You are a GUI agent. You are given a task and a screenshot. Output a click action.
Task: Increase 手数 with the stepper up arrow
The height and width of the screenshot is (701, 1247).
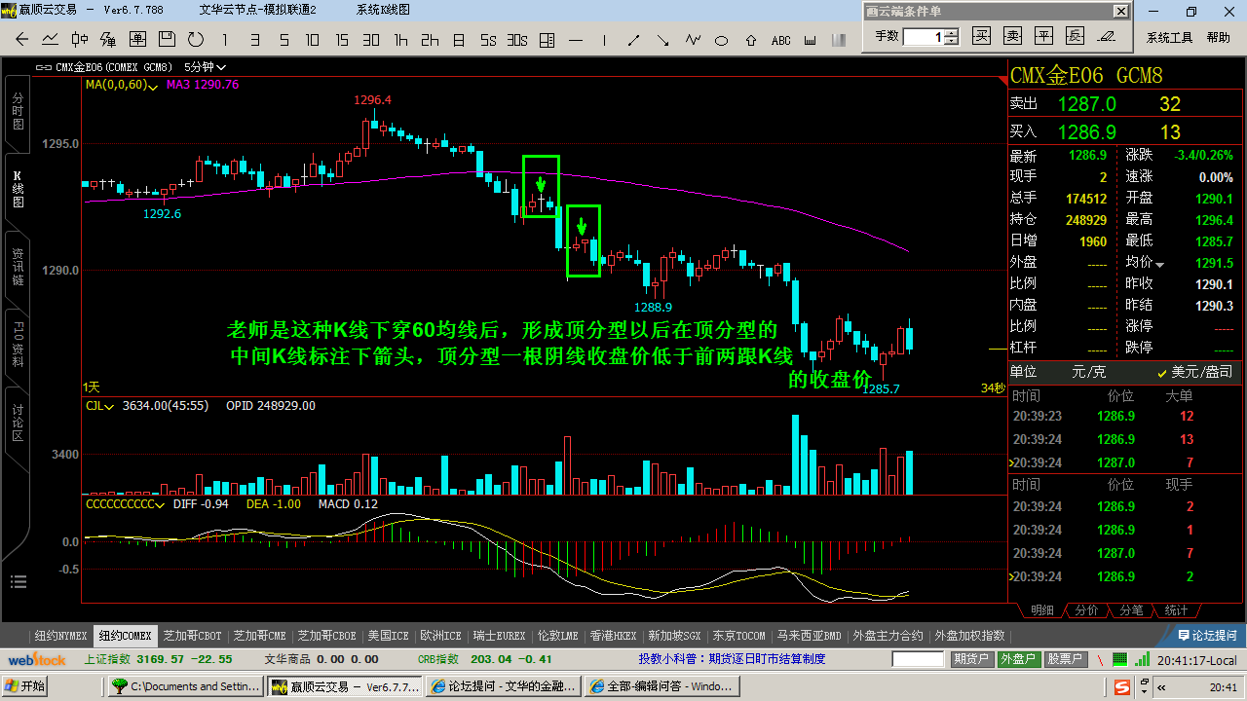[952, 32]
